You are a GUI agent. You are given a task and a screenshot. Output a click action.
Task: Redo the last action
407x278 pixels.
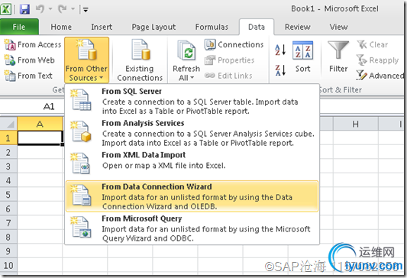tap(63, 9)
